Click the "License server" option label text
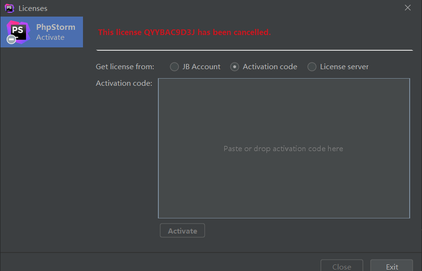Image resolution: width=422 pixels, height=271 pixels. coord(344,67)
